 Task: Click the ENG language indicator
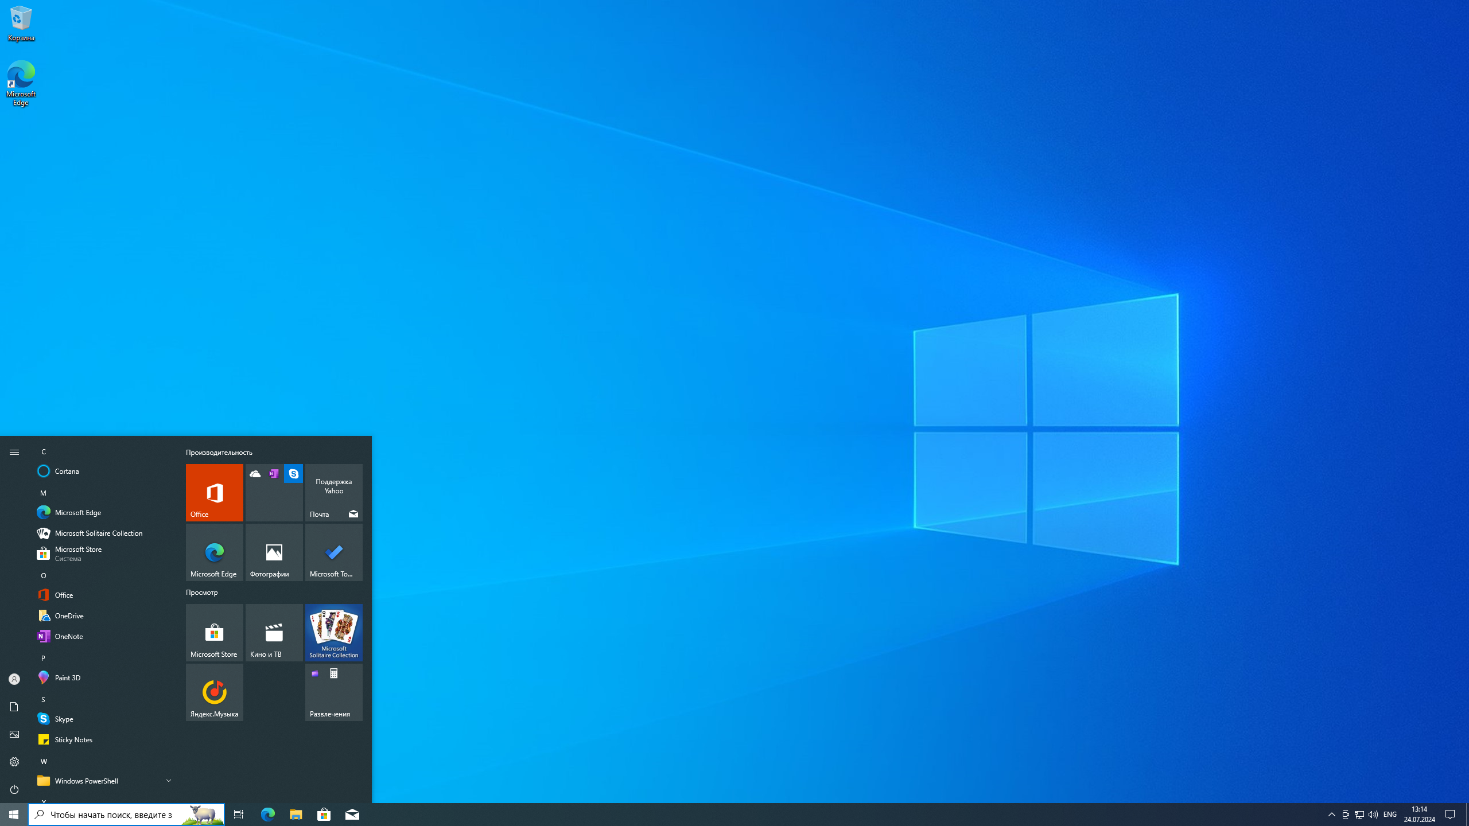click(1390, 814)
